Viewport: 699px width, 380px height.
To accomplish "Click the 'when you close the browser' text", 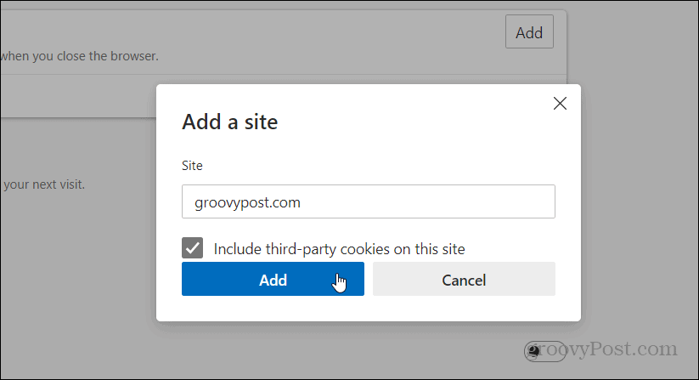I will coord(79,56).
